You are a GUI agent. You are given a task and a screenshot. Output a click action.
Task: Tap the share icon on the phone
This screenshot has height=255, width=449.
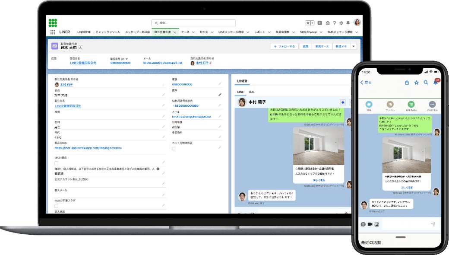[x=407, y=83]
